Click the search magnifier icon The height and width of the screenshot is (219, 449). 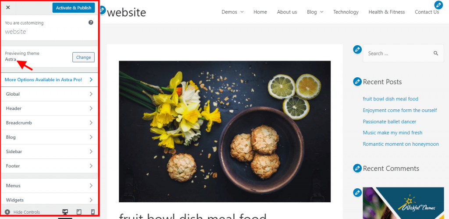(436, 53)
